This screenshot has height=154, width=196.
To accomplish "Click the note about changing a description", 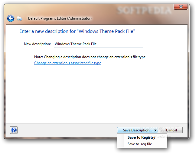I will pos(90,57).
